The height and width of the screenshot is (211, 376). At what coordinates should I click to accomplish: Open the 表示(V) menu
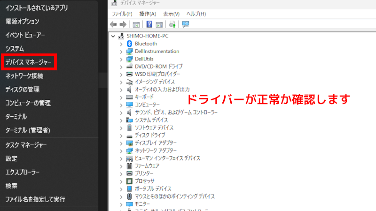point(172,14)
